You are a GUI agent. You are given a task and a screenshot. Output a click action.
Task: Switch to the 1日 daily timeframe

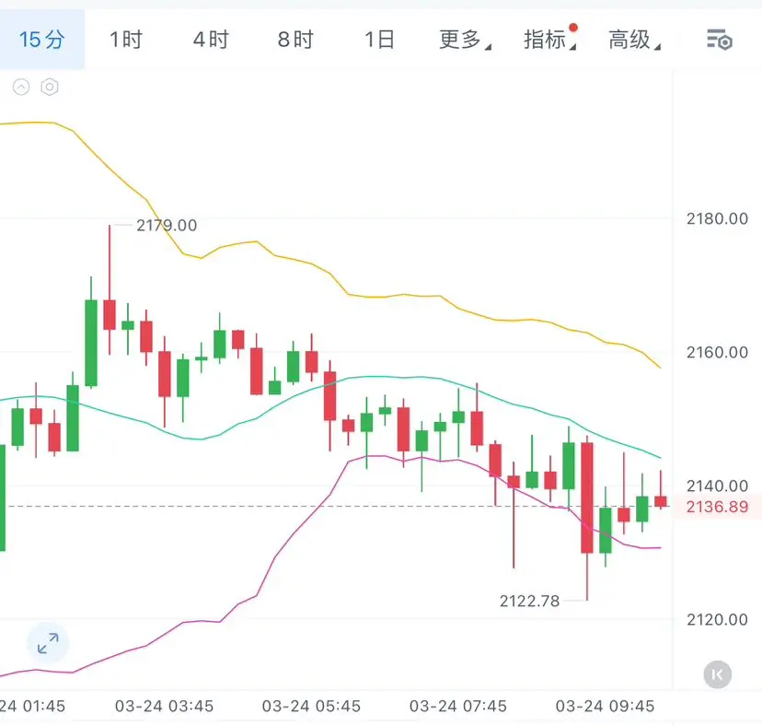click(x=379, y=40)
